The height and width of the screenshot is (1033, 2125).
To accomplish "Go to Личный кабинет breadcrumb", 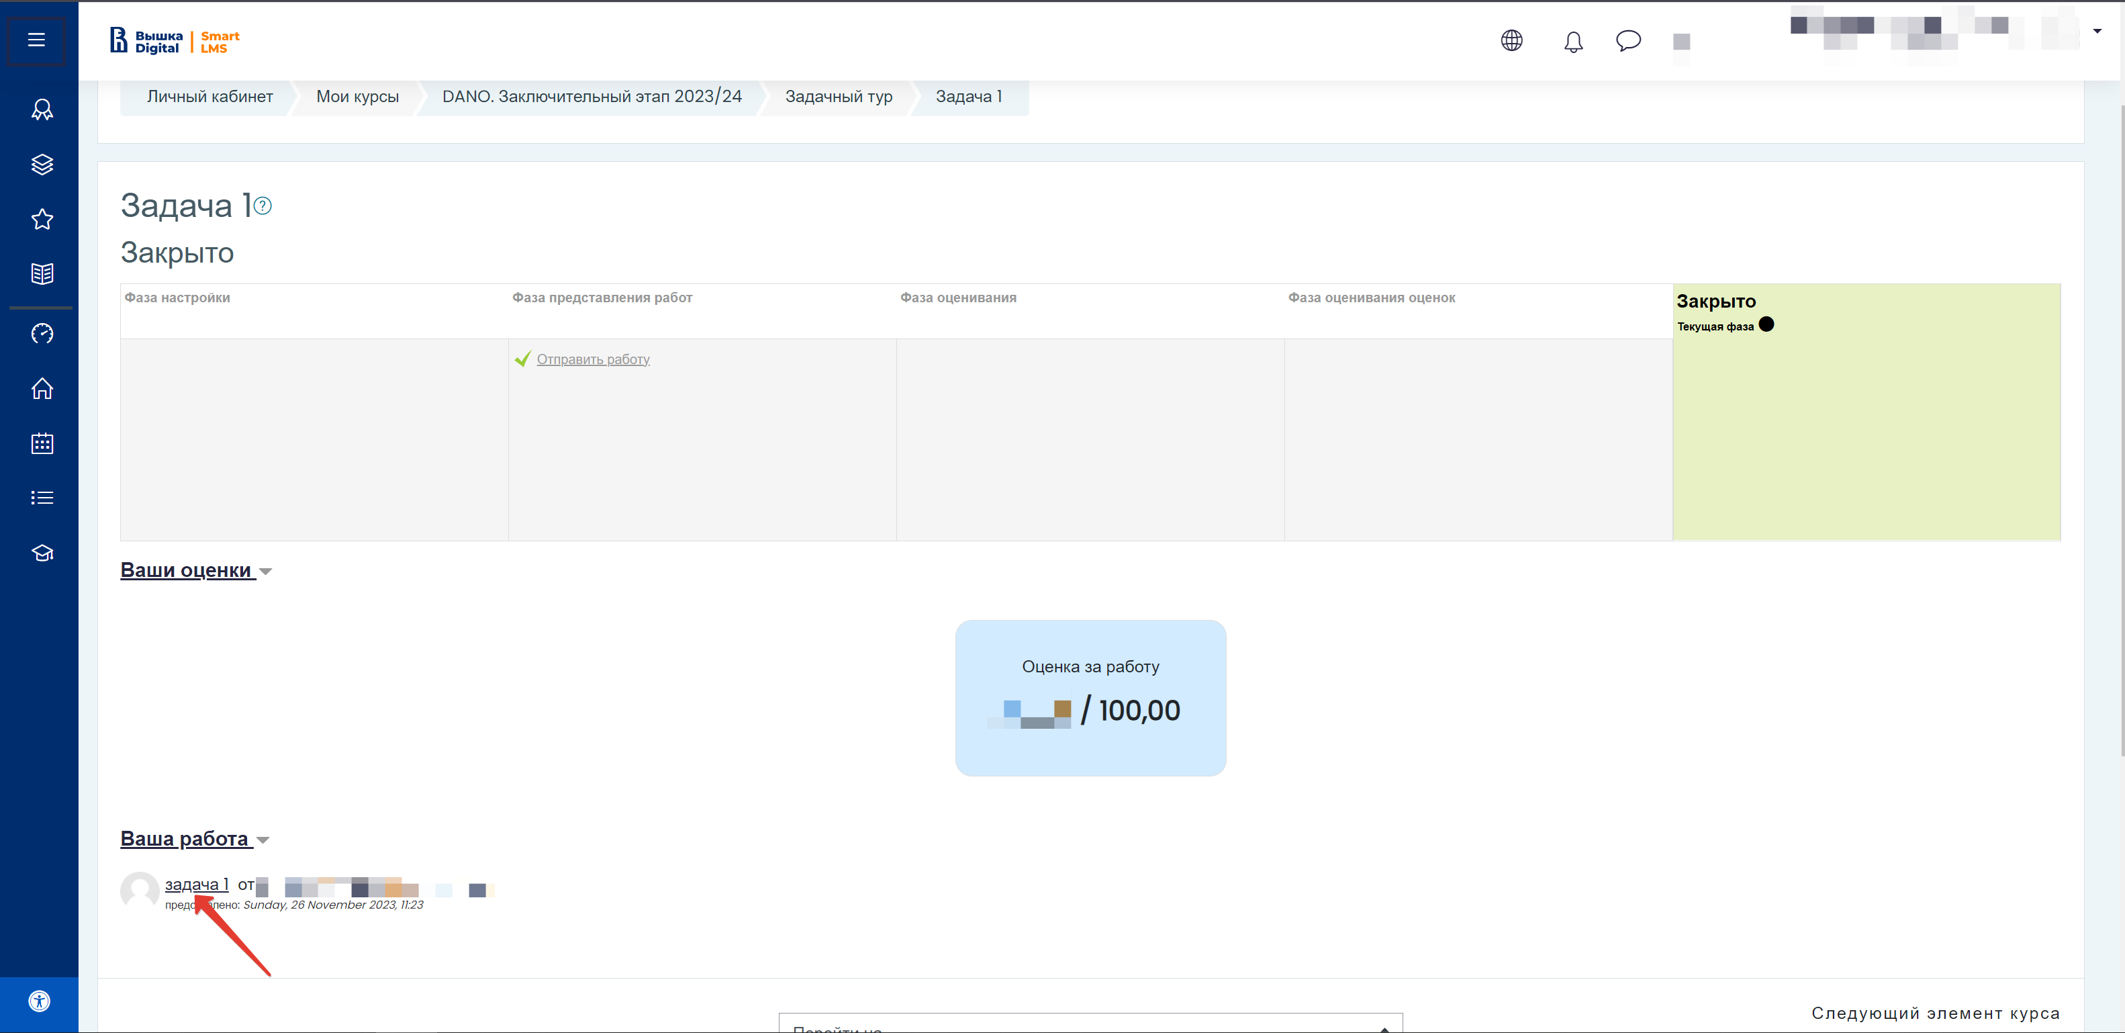I will point(209,97).
